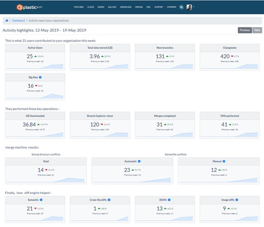Click the Next week button
This screenshot has height=227, width=264.
point(257,30)
